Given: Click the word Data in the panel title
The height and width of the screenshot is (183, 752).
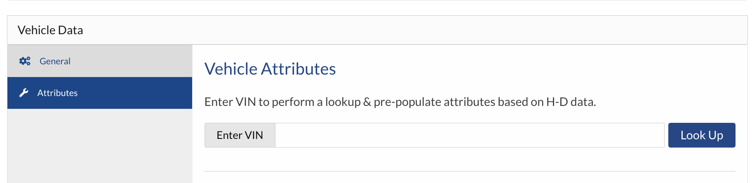Looking at the screenshot, I should [x=70, y=30].
